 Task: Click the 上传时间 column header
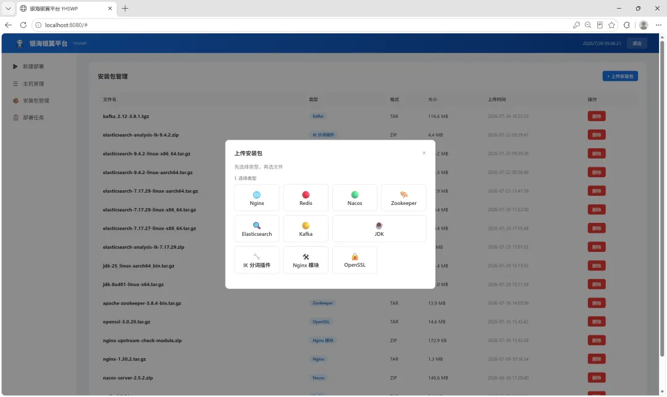point(497,99)
